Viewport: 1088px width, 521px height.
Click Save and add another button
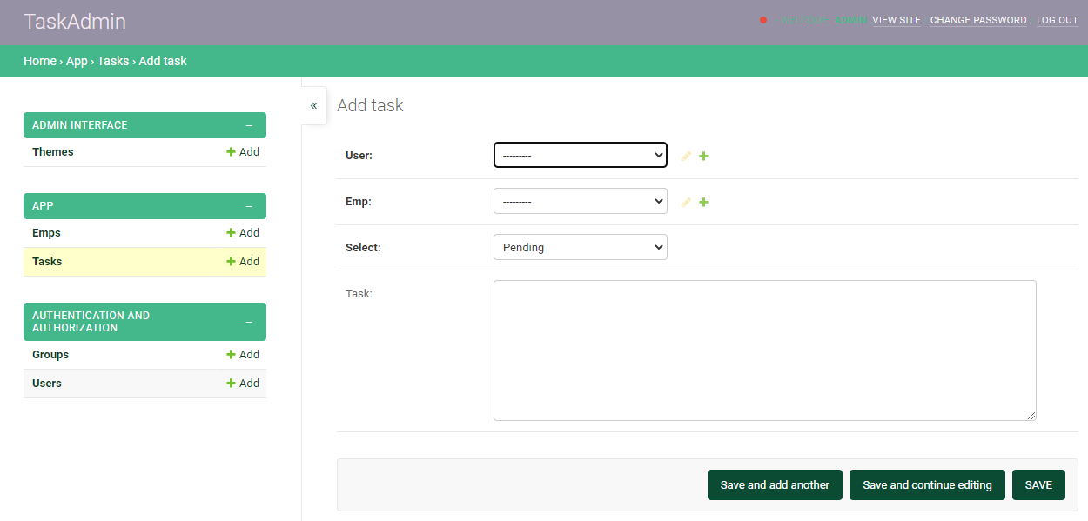pyautogui.click(x=775, y=485)
